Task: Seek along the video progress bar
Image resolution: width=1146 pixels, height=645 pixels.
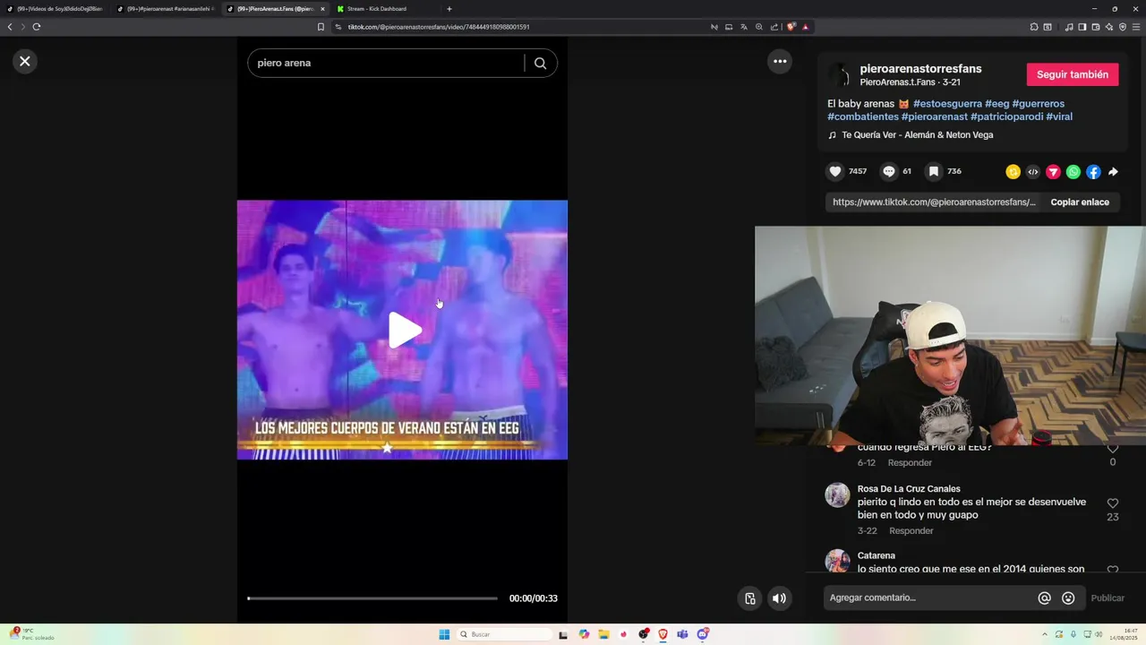Action: (372, 598)
